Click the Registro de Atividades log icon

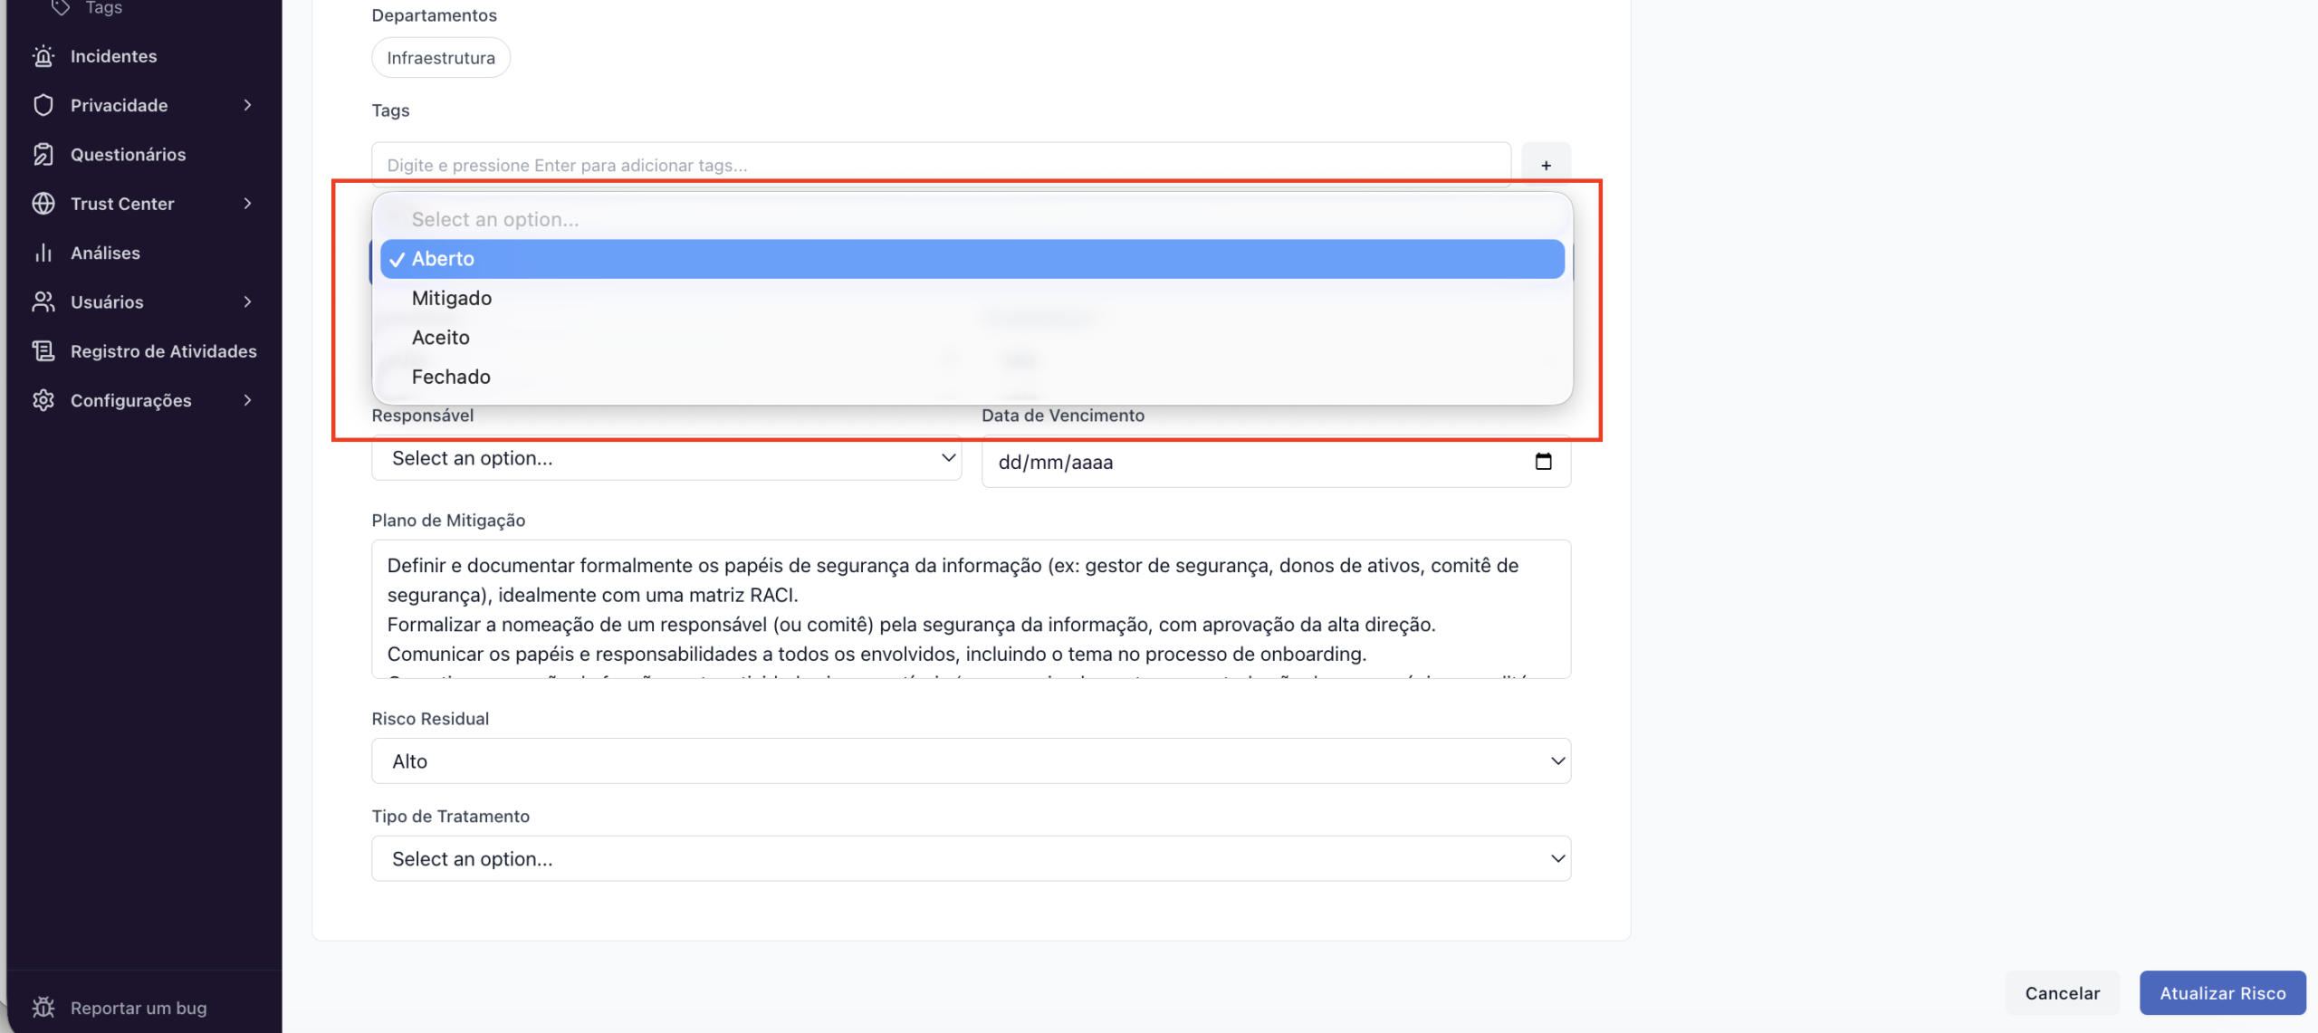tap(43, 350)
